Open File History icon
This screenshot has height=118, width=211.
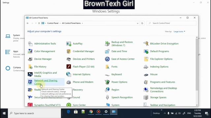click(x=30, y=67)
